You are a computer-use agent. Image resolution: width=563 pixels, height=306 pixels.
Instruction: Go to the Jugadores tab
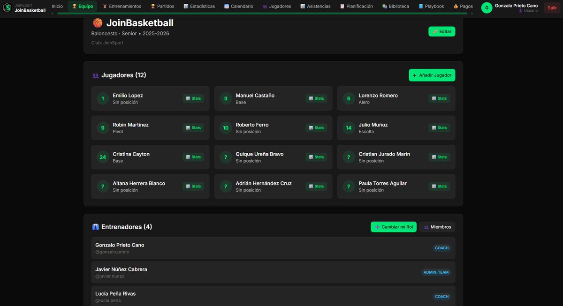click(x=277, y=7)
